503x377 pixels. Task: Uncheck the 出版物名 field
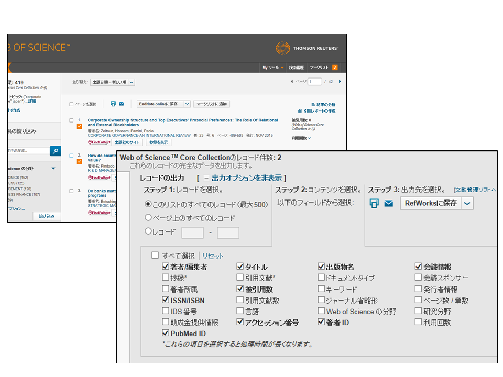click(321, 267)
